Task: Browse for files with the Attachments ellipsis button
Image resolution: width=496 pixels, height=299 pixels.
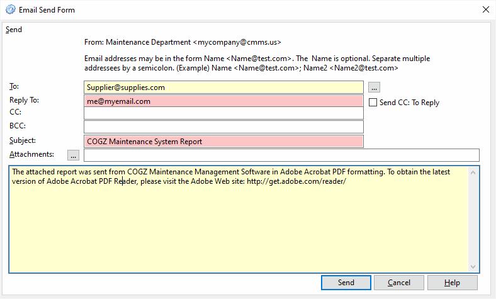Action: click(x=73, y=155)
